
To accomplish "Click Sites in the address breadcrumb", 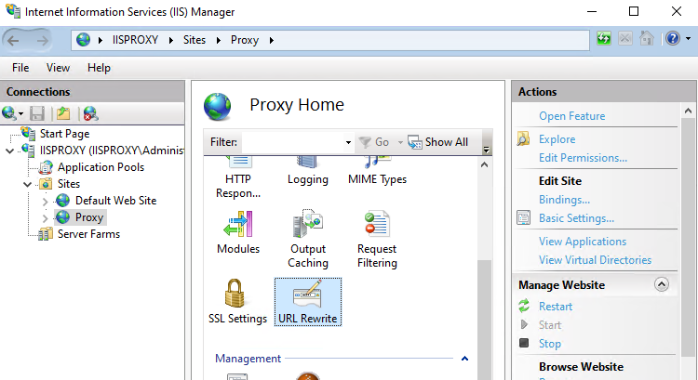I will [x=195, y=40].
